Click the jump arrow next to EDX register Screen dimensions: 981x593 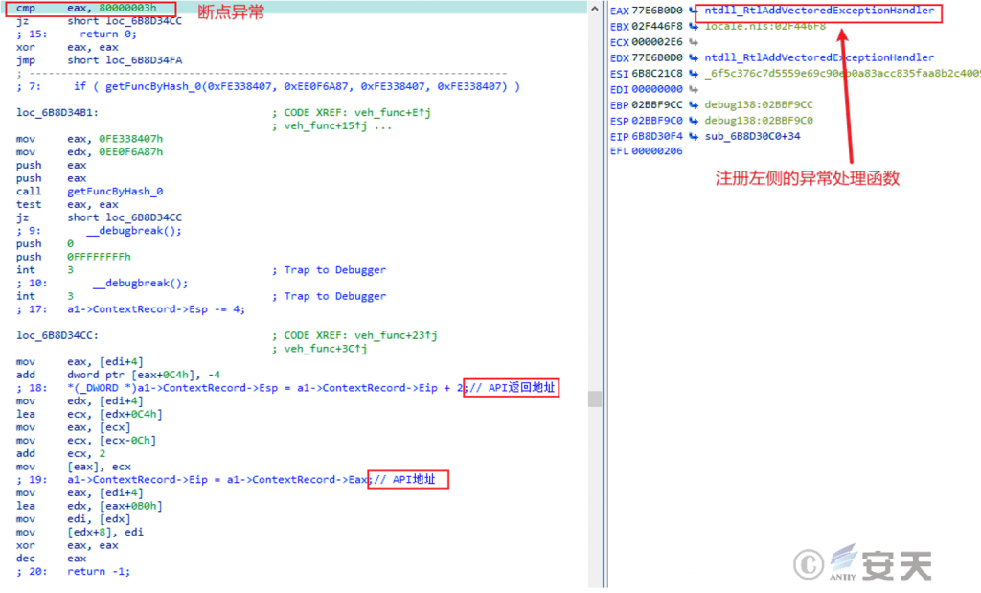[x=693, y=57]
